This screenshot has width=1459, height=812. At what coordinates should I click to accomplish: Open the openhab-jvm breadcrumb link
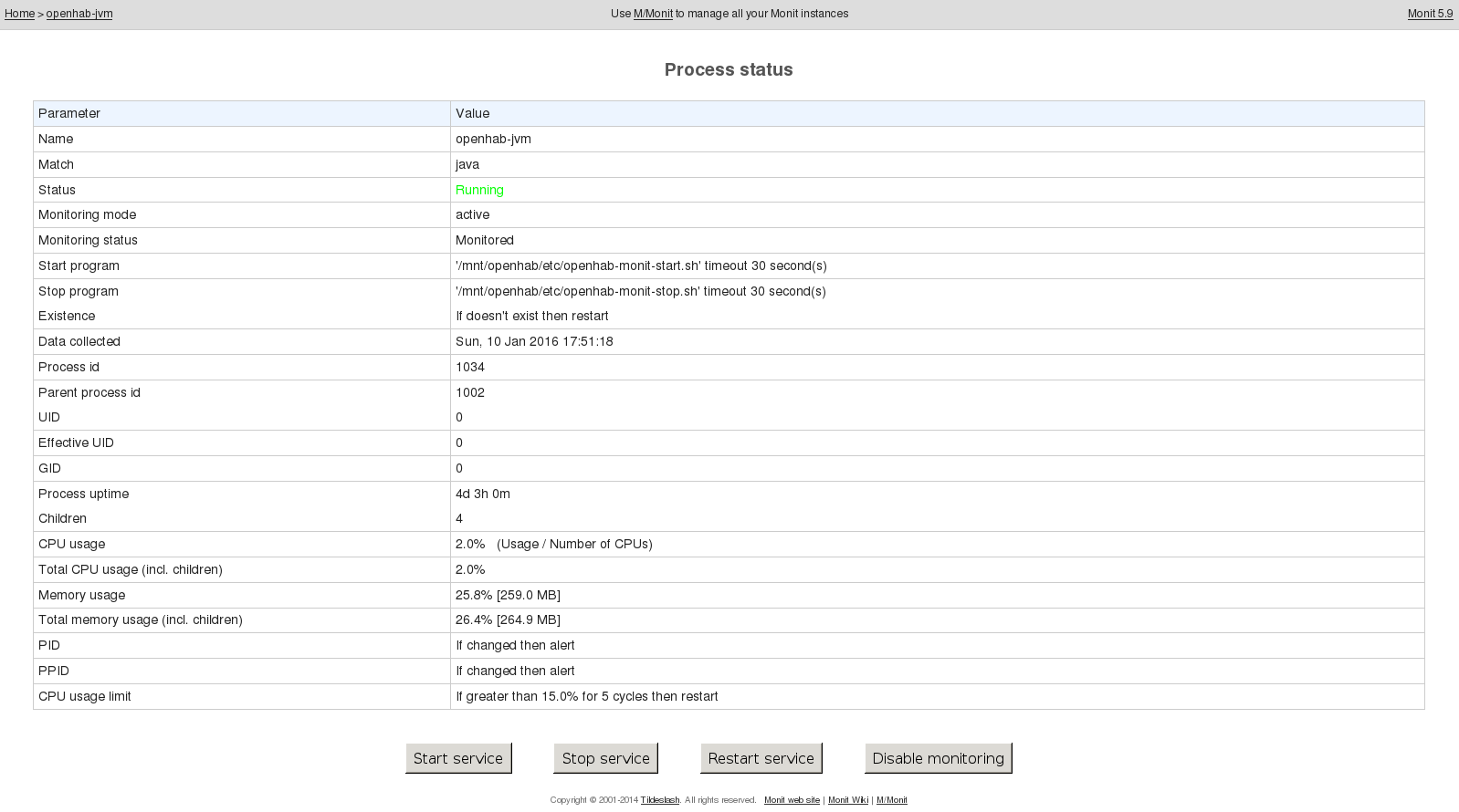pyautogui.click(x=79, y=14)
